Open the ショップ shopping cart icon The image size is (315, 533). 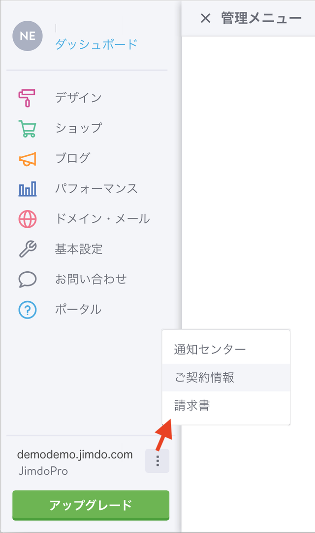click(x=28, y=128)
